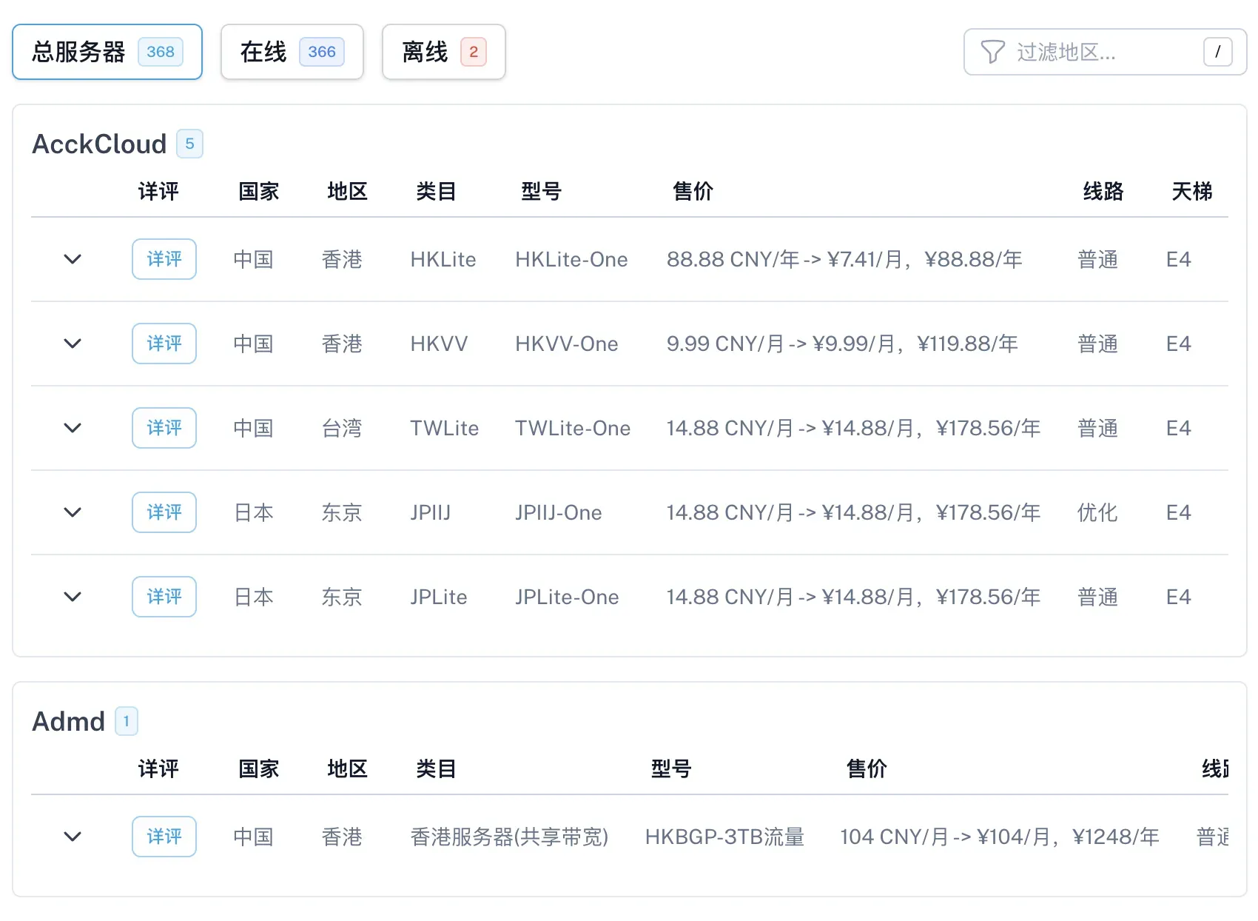Click 国家 column header in AcckCloud table
The height and width of the screenshot is (921, 1258).
coord(258,191)
